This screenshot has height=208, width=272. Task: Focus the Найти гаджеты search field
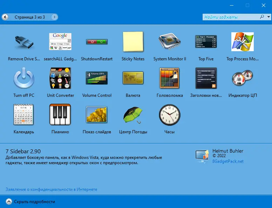(x=231, y=17)
